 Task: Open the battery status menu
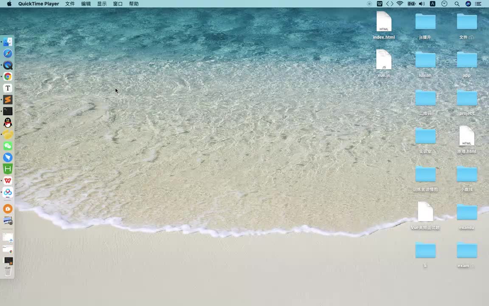pyautogui.click(x=411, y=4)
